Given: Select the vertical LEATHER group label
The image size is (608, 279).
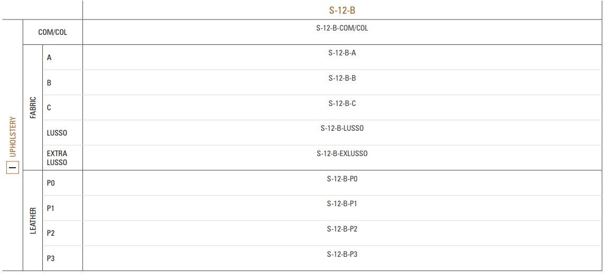Looking at the screenshot, I should (33, 220).
